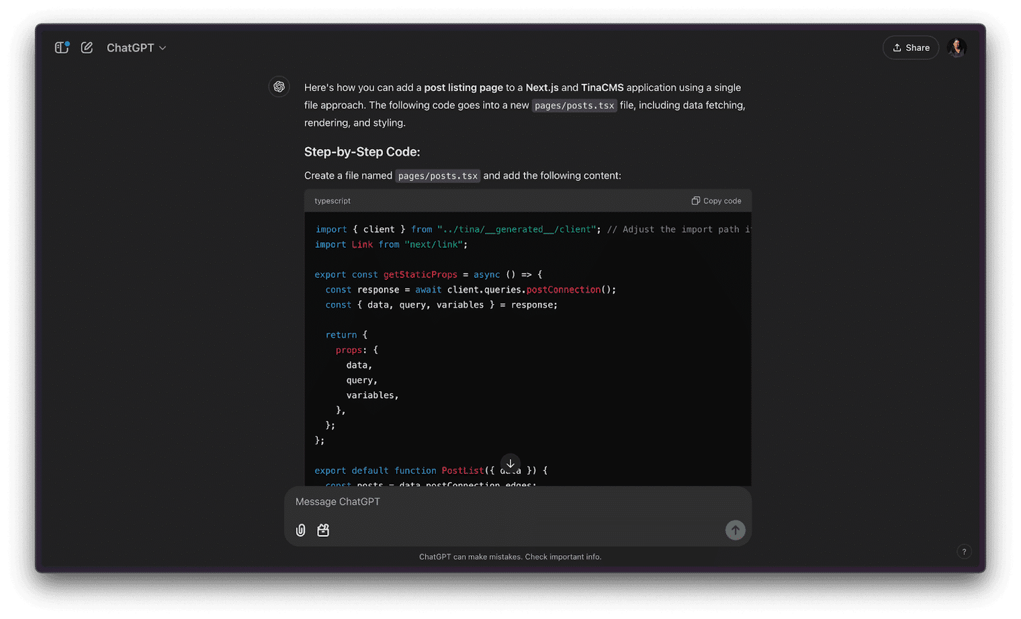Copy code from the typescript block

tap(716, 201)
